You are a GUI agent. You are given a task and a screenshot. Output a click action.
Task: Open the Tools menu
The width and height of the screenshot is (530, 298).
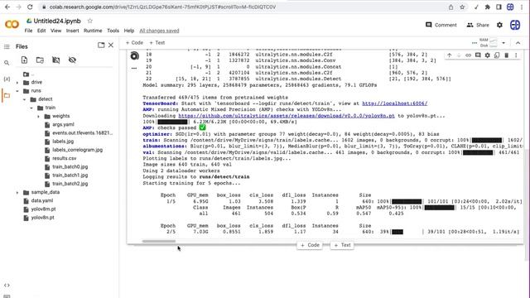pos(113,31)
